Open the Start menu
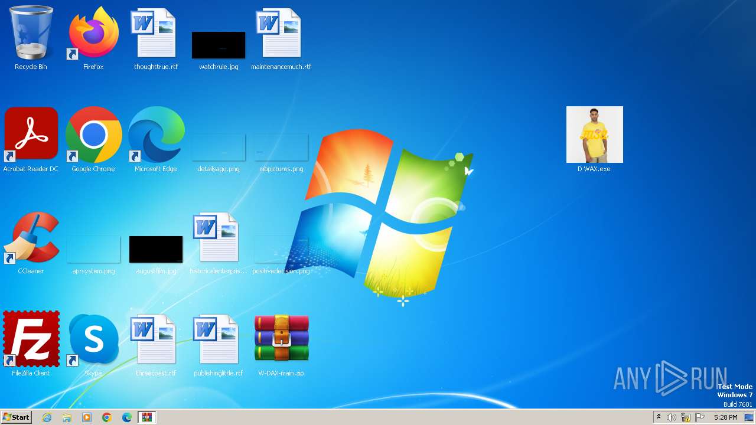This screenshot has width=756, height=425. pyautogui.click(x=16, y=417)
